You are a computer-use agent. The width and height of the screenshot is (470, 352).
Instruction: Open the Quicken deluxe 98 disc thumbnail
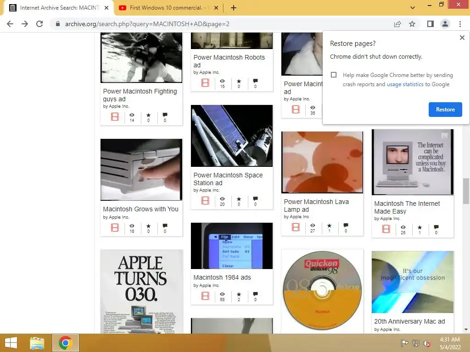coord(322,291)
